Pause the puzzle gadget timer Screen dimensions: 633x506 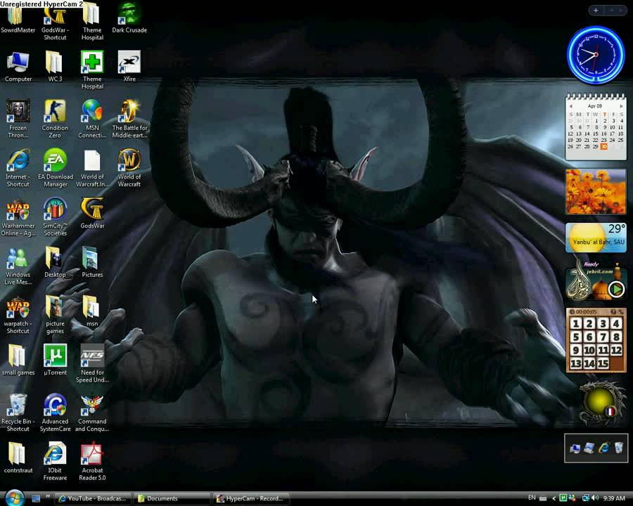click(572, 312)
